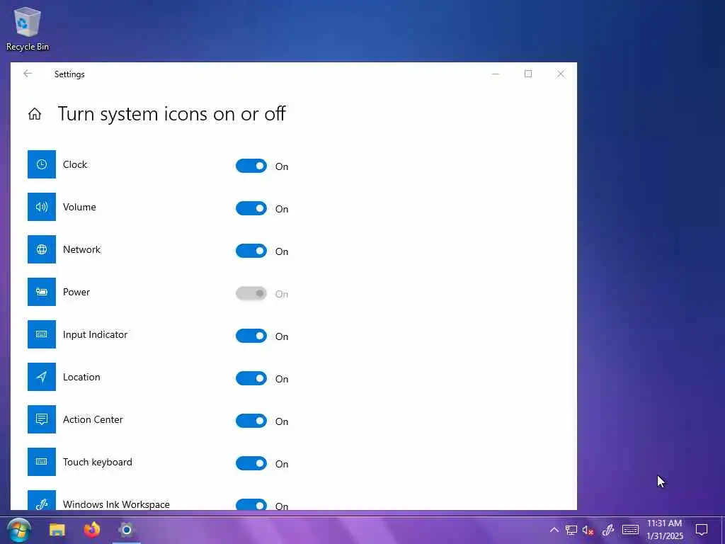Click the Windows Ink Workspace icon tile
This screenshot has height=544, width=725.
point(42,500)
